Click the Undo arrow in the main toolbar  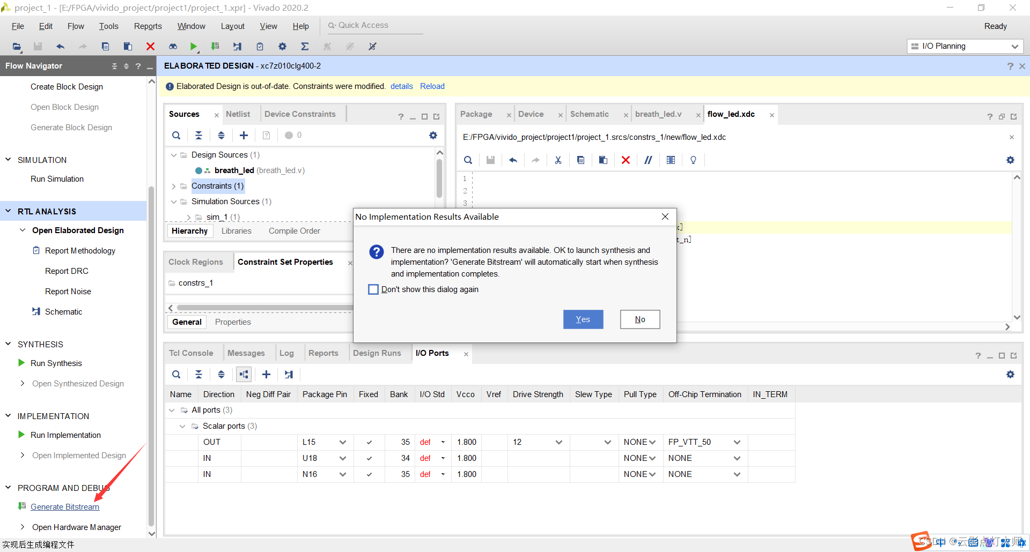point(61,47)
